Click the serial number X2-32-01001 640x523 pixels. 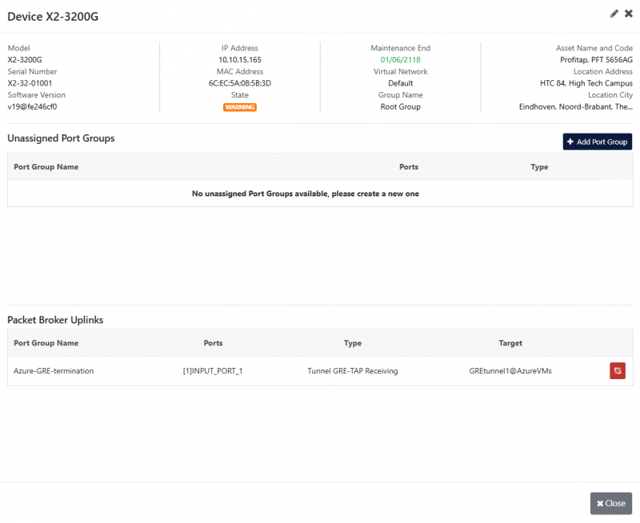pos(30,83)
